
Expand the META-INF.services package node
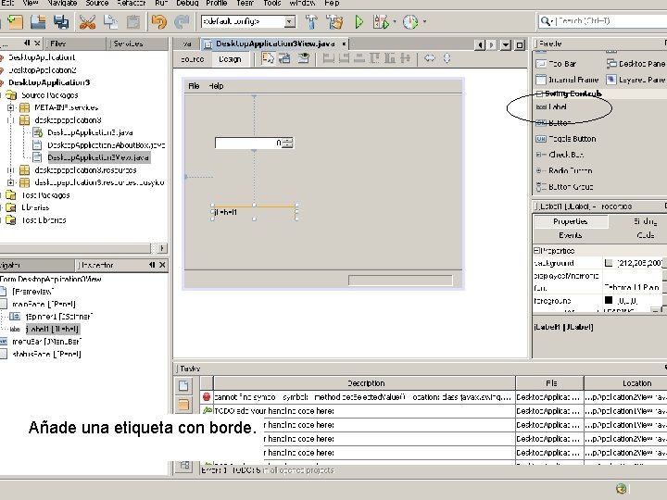[x=11, y=107]
